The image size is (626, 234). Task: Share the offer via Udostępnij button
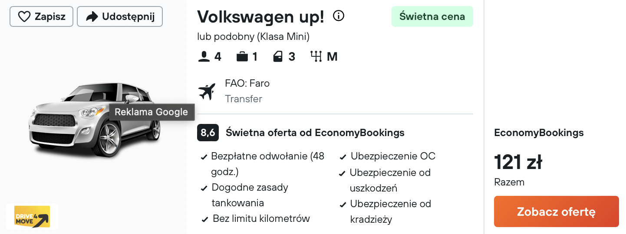coord(120,16)
